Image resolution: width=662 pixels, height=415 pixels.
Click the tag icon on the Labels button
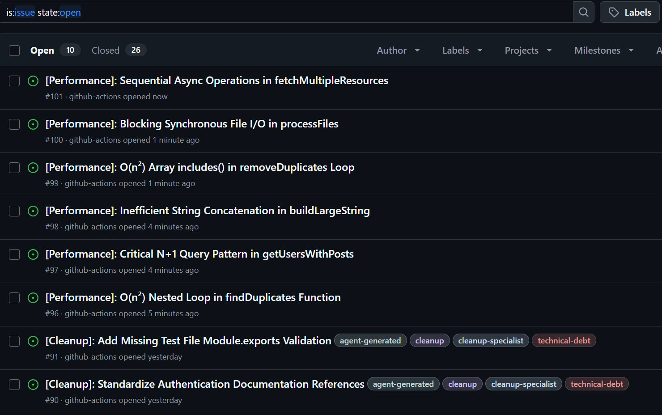click(614, 12)
